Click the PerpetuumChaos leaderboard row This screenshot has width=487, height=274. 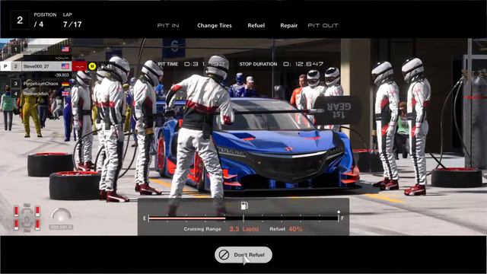point(41,84)
